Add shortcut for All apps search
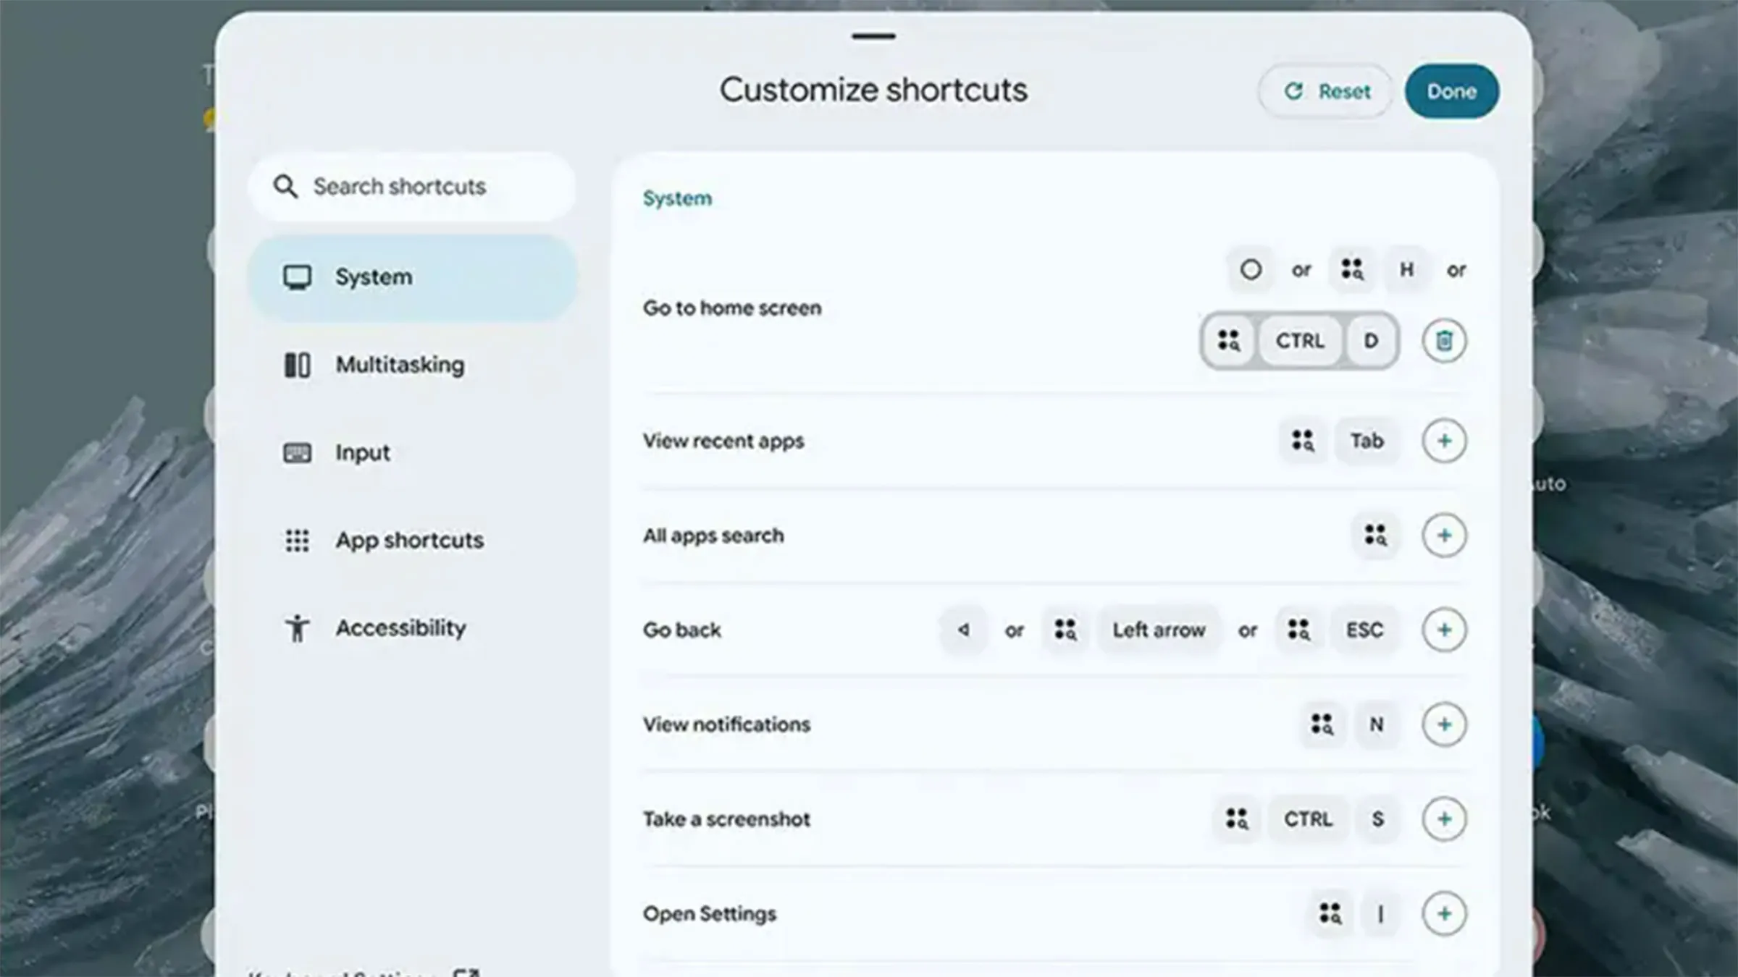 pos(1444,536)
